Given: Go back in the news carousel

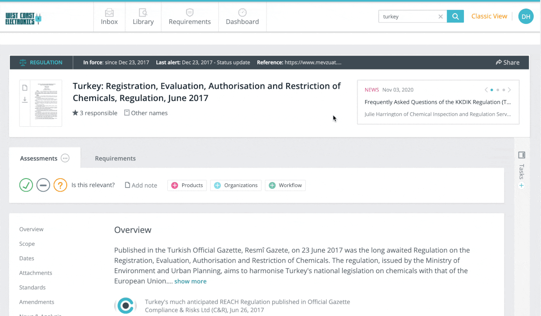Looking at the screenshot, I should tap(486, 90).
